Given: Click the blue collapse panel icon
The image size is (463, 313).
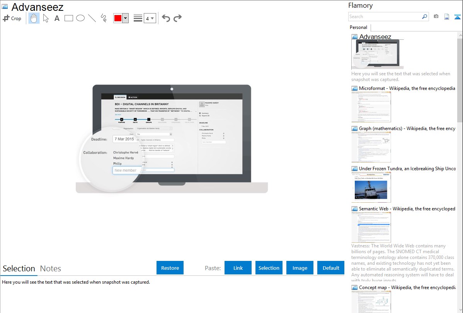Looking at the screenshot, I should tap(457, 17).
